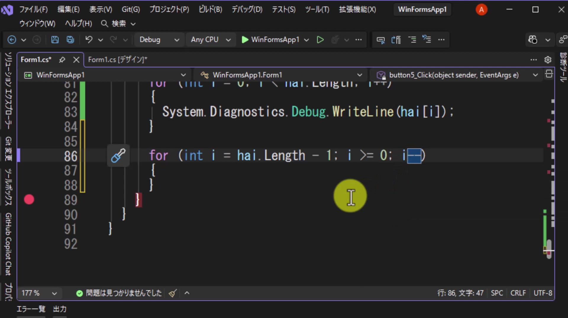This screenshot has width=568, height=318.
Task: Open the テスト(S) menu
Action: pos(283,9)
